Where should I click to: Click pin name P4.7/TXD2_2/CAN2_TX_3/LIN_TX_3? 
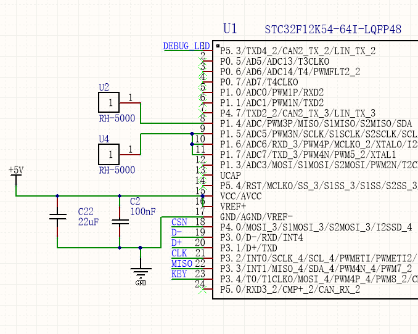(298, 113)
